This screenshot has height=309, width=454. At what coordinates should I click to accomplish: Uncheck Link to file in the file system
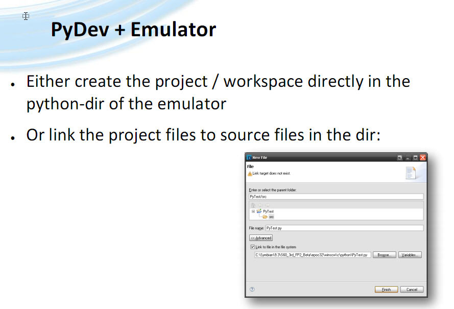(x=252, y=247)
